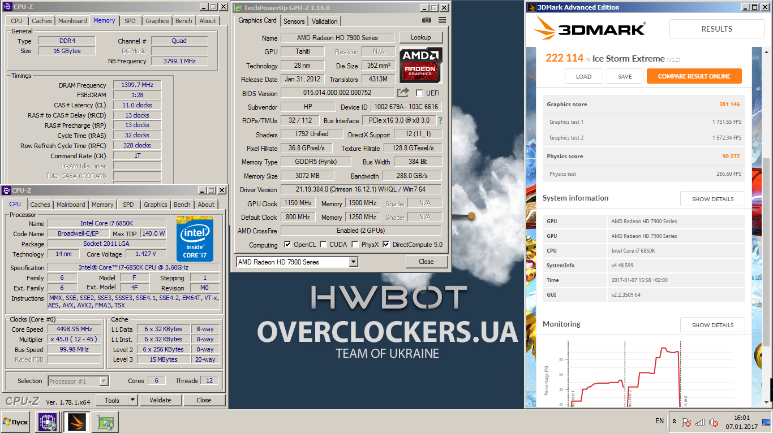Click the 3DMark Advanced Edition title icon
This screenshot has height=434, width=773.
point(531,7)
